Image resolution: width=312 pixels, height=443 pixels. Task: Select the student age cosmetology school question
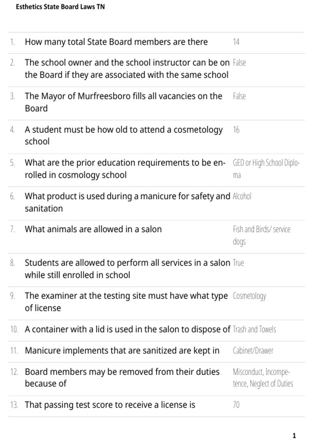click(x=124, y=136)
